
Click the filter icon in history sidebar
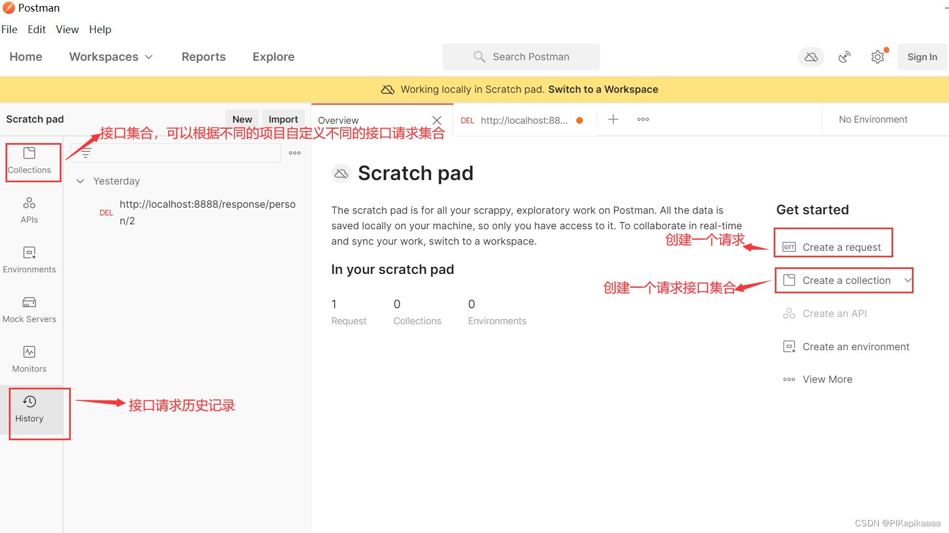coord(86,153)
